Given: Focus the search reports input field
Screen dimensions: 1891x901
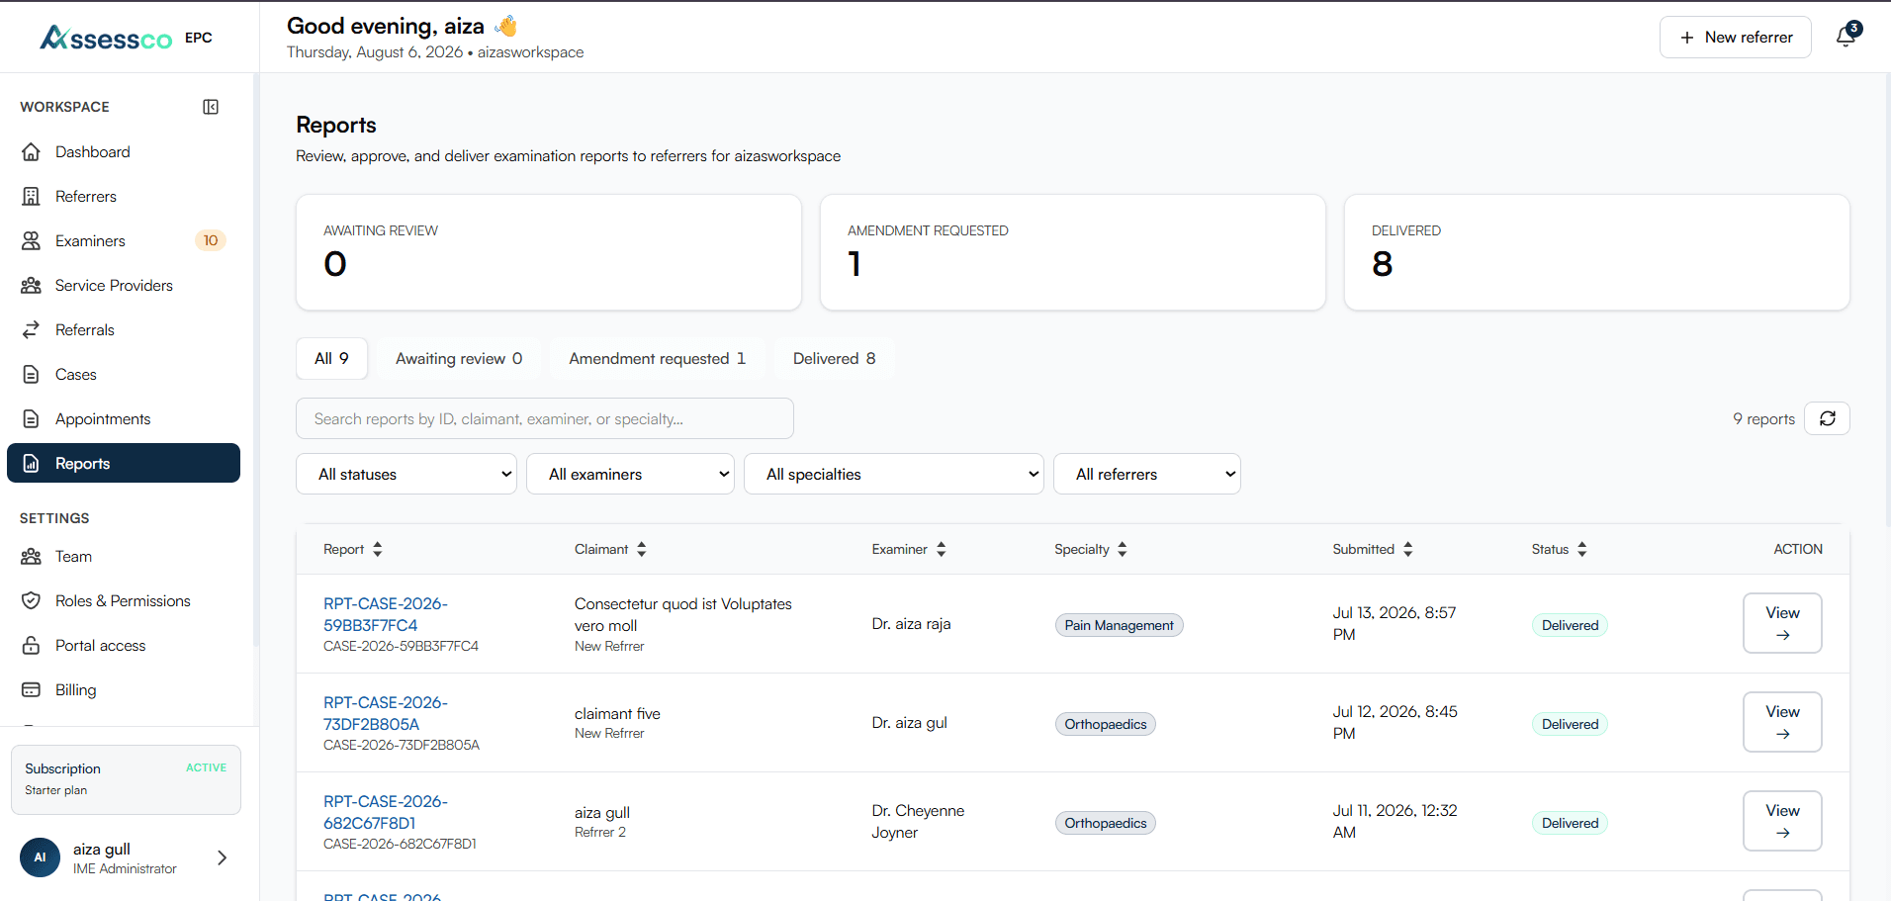Looking at the screenshot, I should point(545,418).
